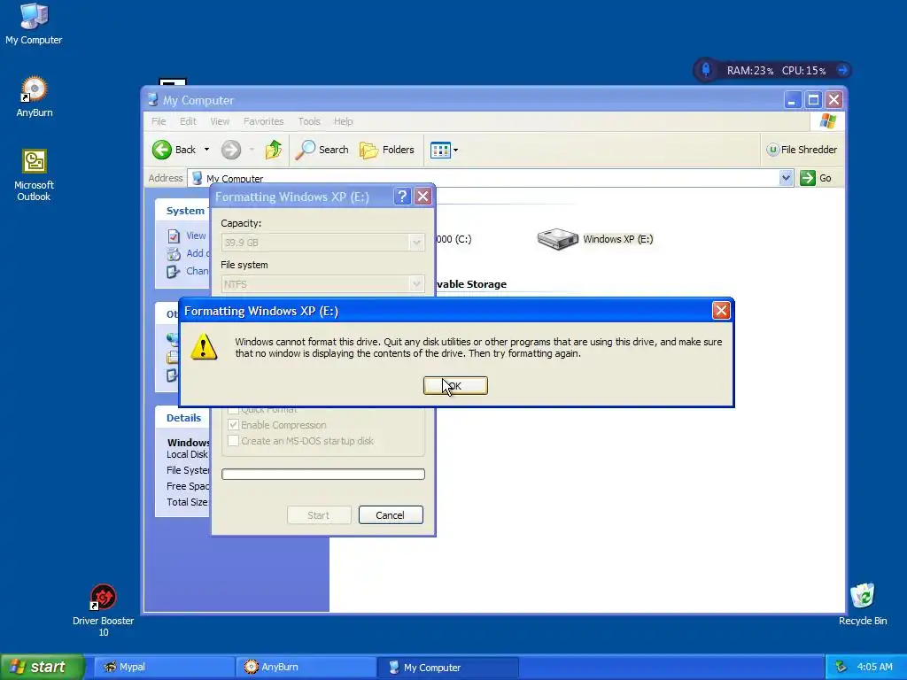907x680 pixels.
Task: Click the Back arrow in My Computer
Action: point(163,150)
